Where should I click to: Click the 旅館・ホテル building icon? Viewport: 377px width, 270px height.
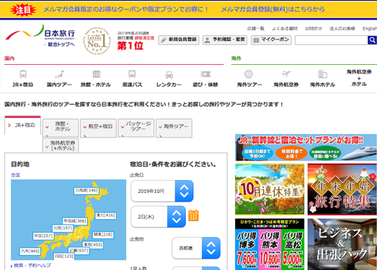click(x=96, y=74)
